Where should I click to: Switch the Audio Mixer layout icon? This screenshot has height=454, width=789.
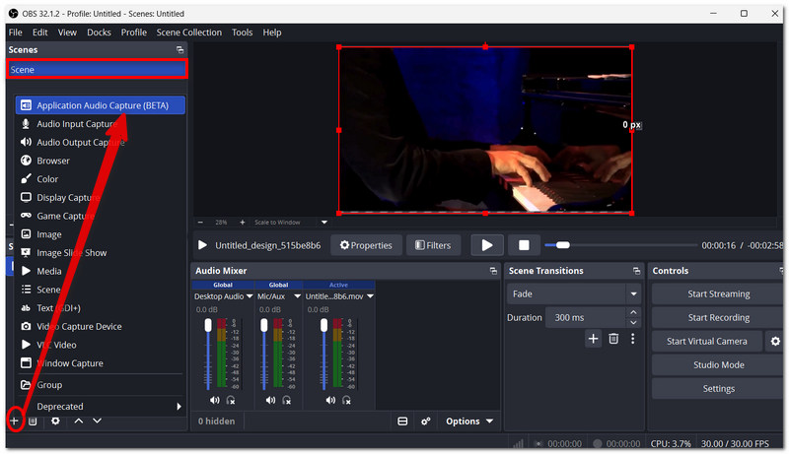(402, 422)
